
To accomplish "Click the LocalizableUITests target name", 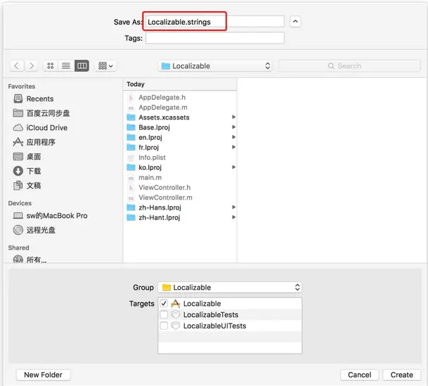I will coord(214,326).
